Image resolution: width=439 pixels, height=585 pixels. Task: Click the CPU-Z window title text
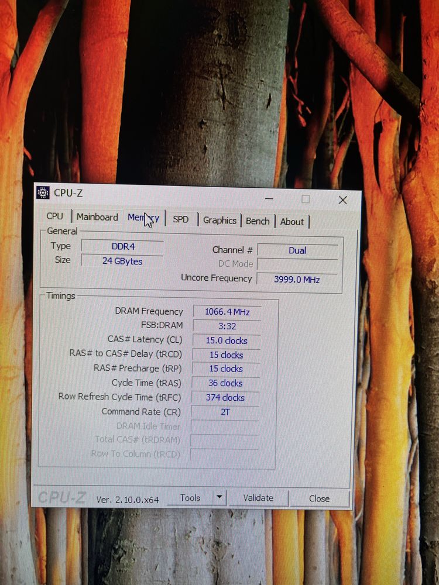[68, 193]
